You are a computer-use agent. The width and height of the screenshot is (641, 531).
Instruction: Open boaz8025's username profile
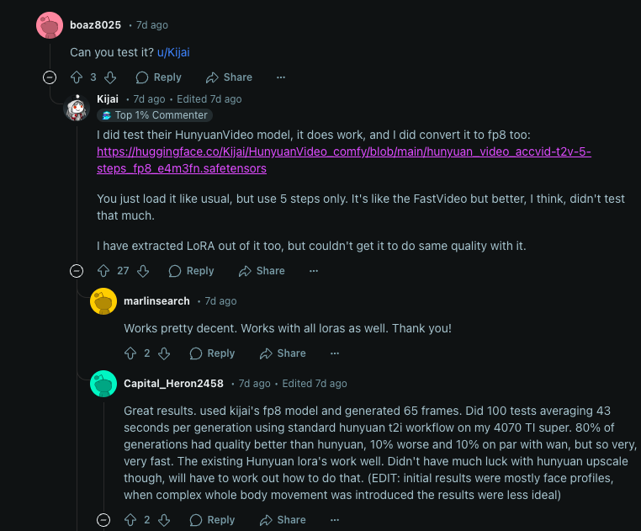pos(95,25)
